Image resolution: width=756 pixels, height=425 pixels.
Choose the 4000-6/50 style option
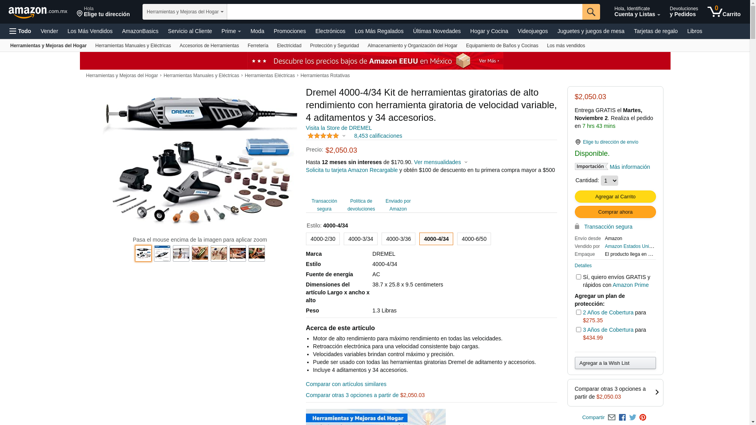[x=474, y=239]
